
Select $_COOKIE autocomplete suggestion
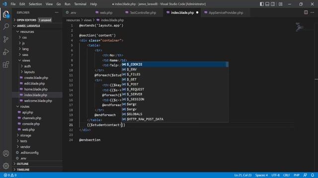click(x=175, y=64)
